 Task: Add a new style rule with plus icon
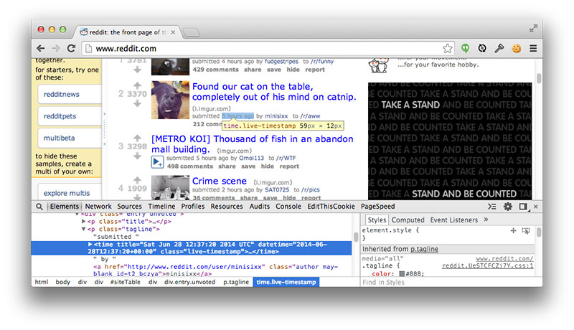pos(513,230)
